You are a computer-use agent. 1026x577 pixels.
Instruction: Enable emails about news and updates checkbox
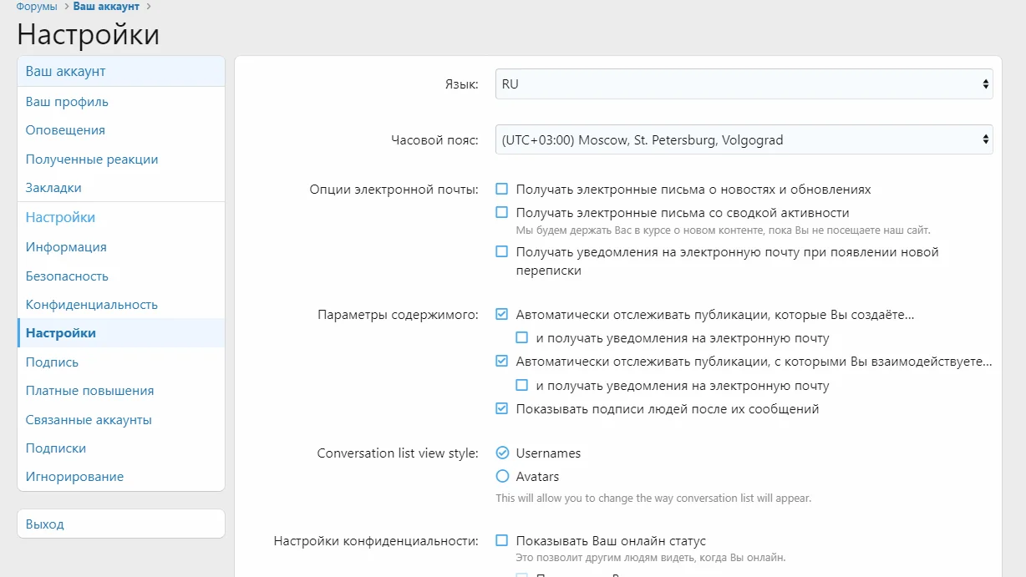[x=502, y=190]
